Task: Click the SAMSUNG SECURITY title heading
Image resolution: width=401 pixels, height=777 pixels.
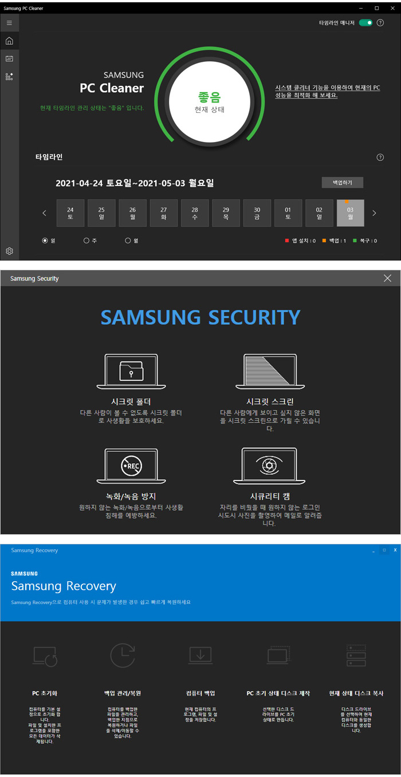Action: (200, 317)
